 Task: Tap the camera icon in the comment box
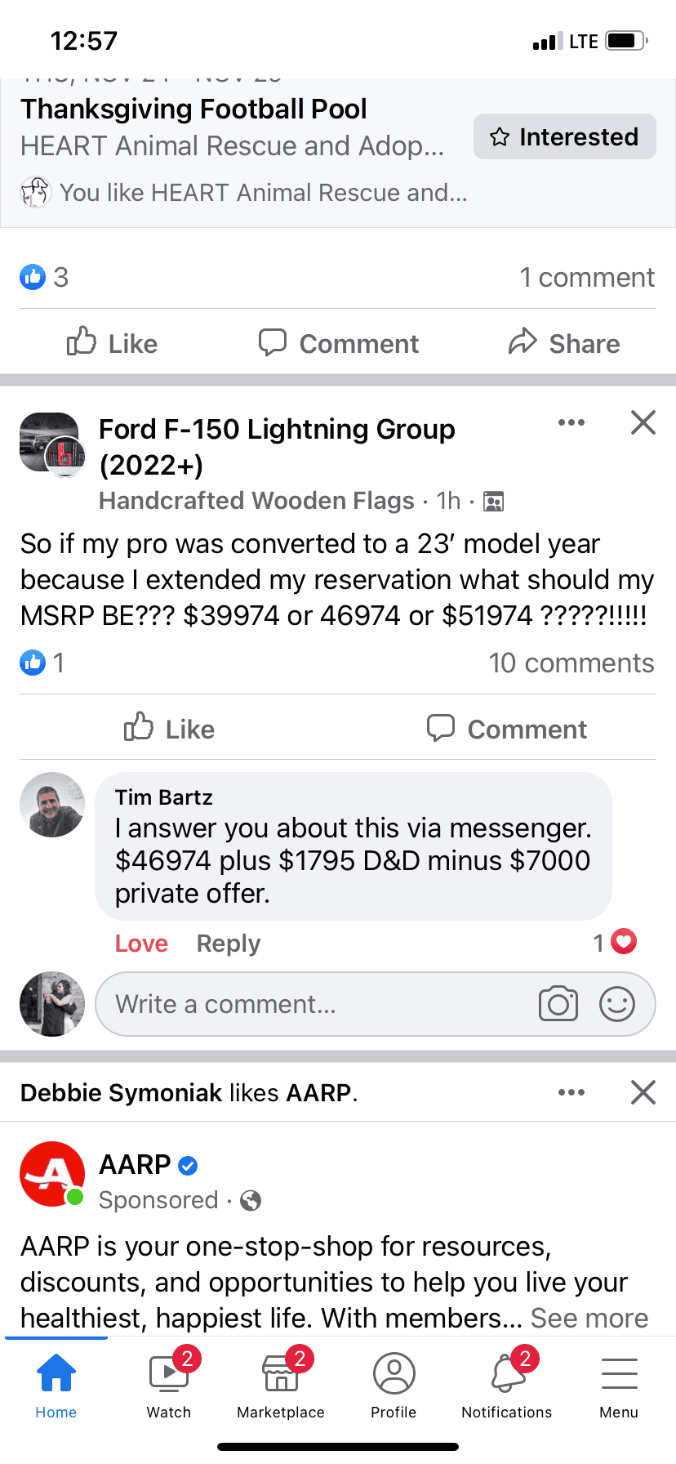(558, 1003)
